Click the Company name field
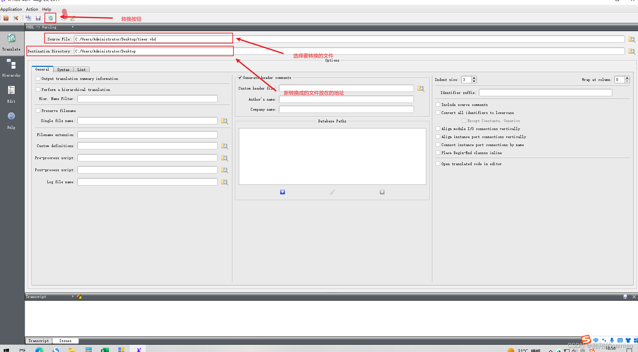The height and width of the screenshot is (352, 638). 346,109
